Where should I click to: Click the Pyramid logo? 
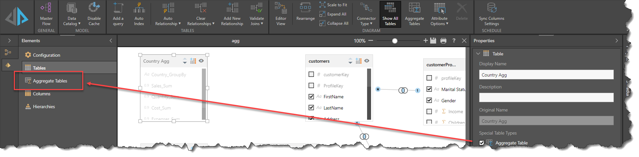pos(17,16)
